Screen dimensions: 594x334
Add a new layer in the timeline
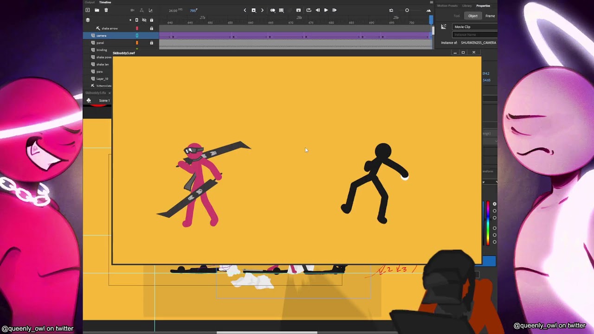(88, 10)
